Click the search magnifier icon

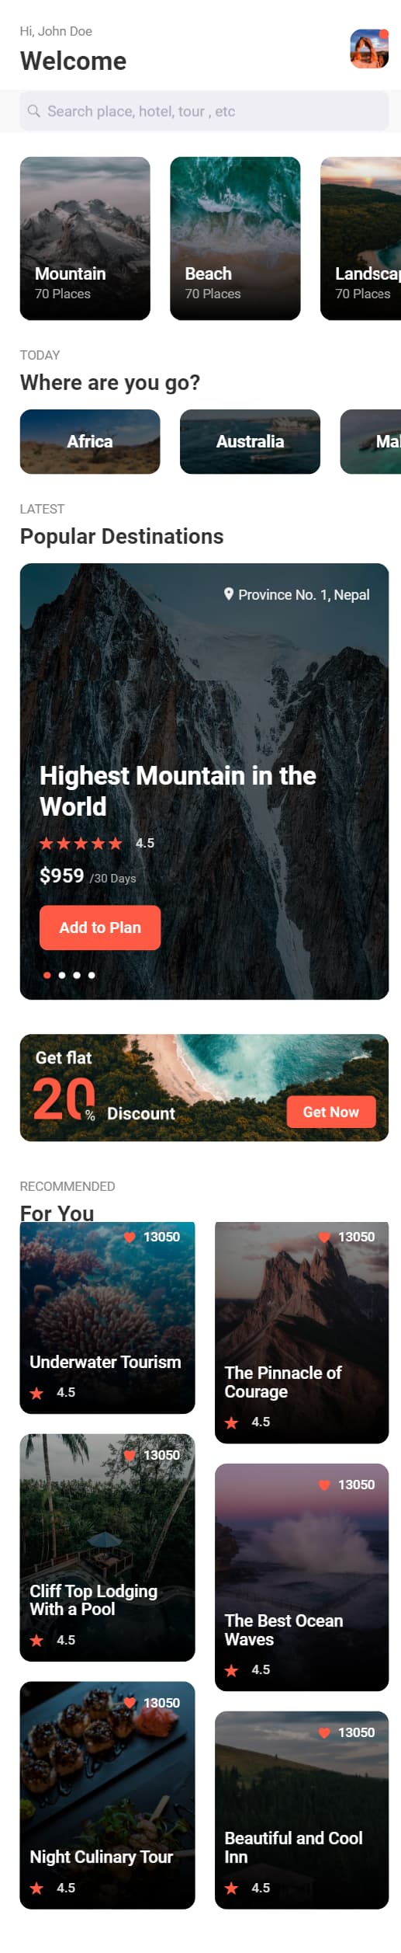pos(33,111)
